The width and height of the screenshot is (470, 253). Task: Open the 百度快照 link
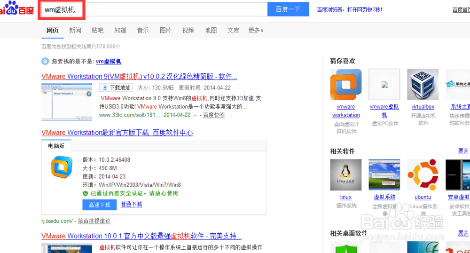click(214, 115)
